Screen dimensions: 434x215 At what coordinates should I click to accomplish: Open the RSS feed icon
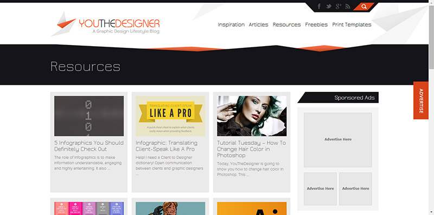point(348,7)
